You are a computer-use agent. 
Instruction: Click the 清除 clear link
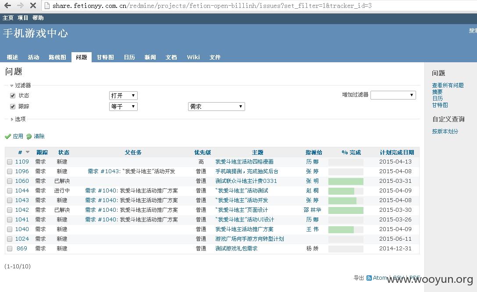click(x=39, y=136)
